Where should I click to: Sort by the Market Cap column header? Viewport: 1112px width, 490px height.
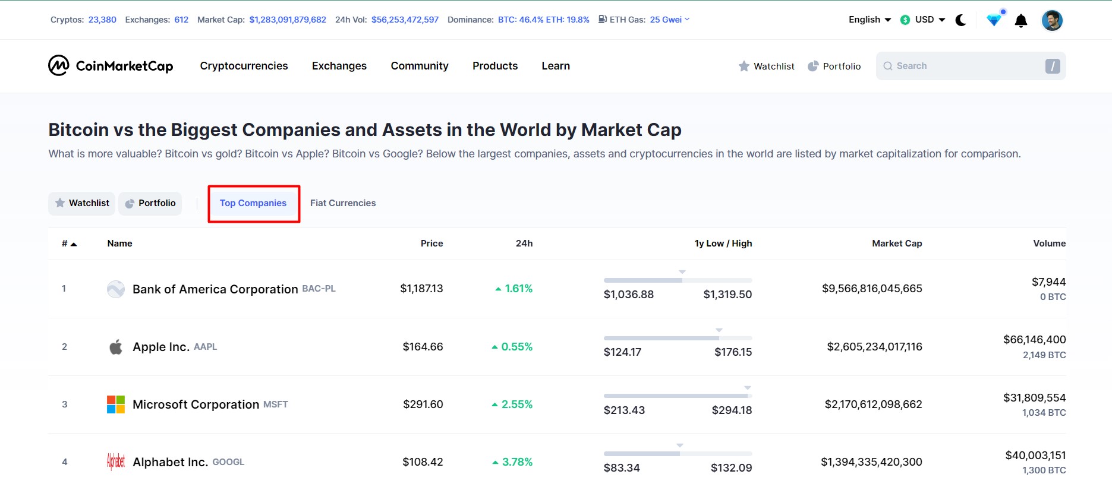click(897, 244)
